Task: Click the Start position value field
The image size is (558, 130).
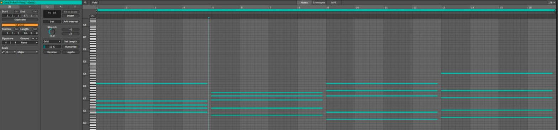Action: [x=11, y=16]
